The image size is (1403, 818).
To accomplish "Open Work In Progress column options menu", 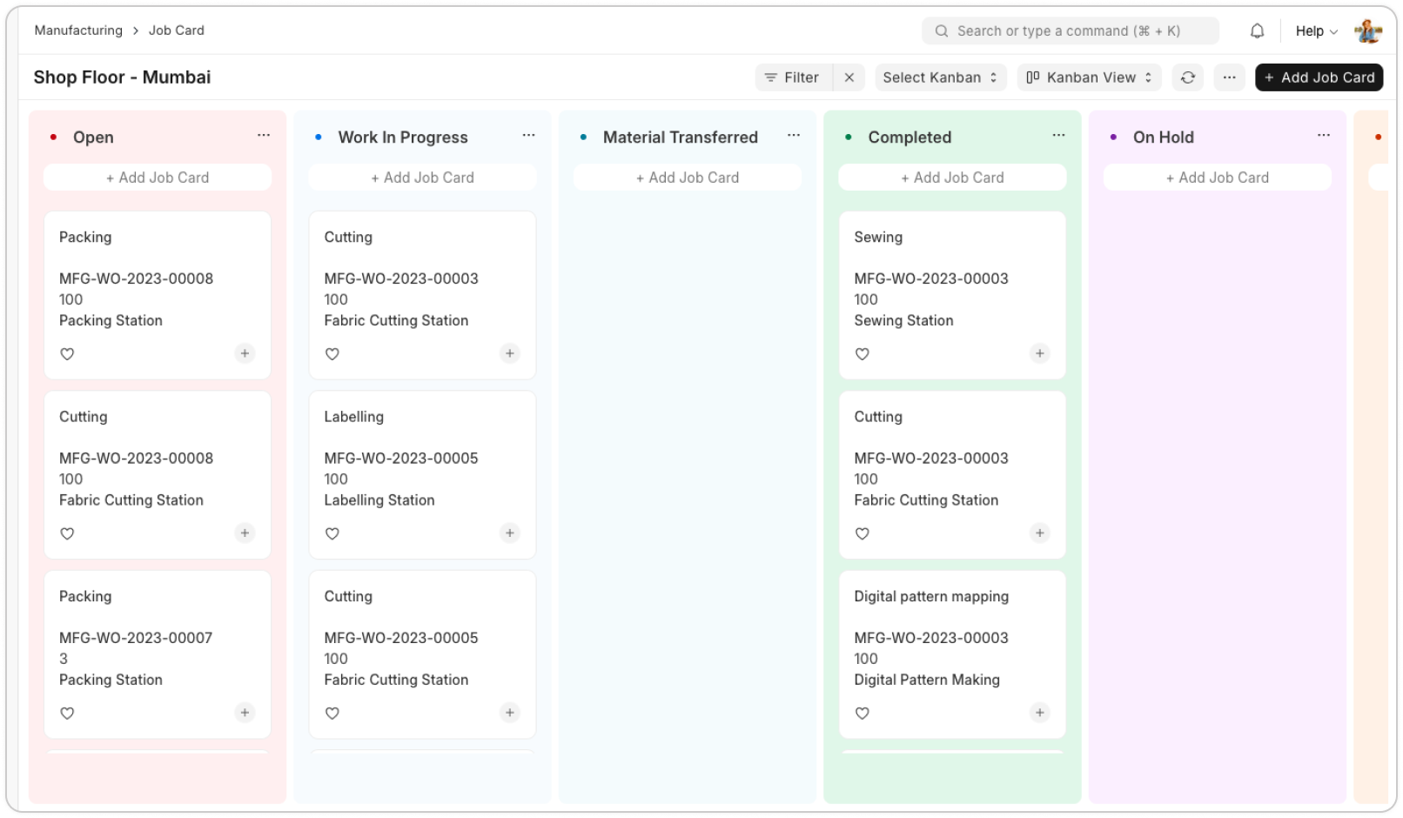I will tap(528, 136).
